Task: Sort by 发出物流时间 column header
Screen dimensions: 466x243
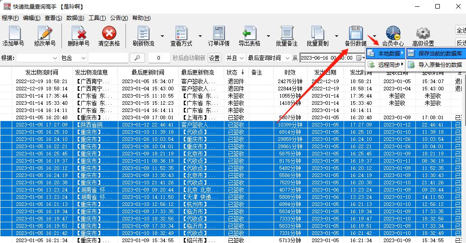Action: click(42, 72)
